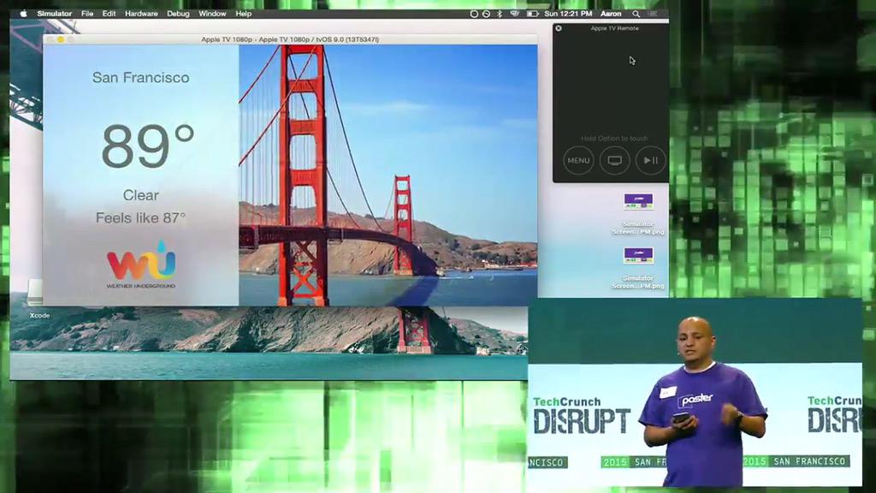Check the battery status icon

click(532, 14)
